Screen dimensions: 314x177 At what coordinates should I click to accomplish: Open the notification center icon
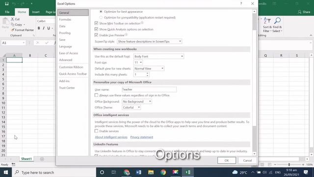click(306, 172)
